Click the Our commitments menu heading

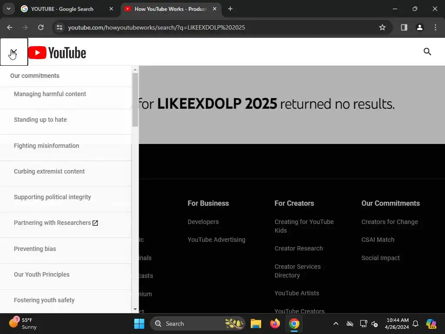coord(35,76)
